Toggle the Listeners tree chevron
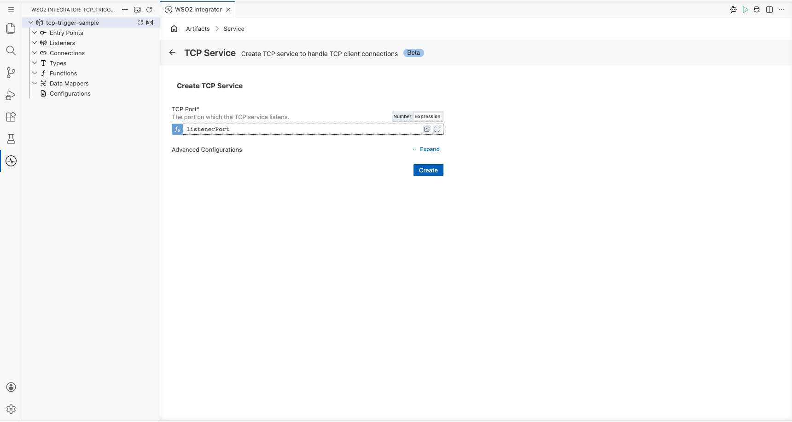This screenshot has width=792, height=422. coord(35,43)
